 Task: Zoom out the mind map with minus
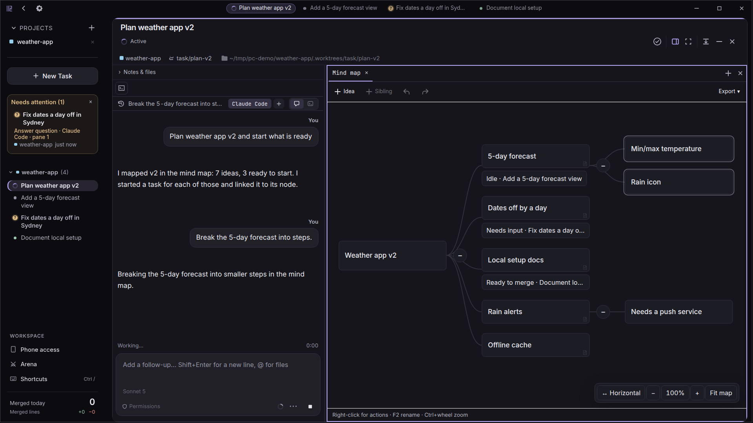pyautogui.click(x=653, y=393)
